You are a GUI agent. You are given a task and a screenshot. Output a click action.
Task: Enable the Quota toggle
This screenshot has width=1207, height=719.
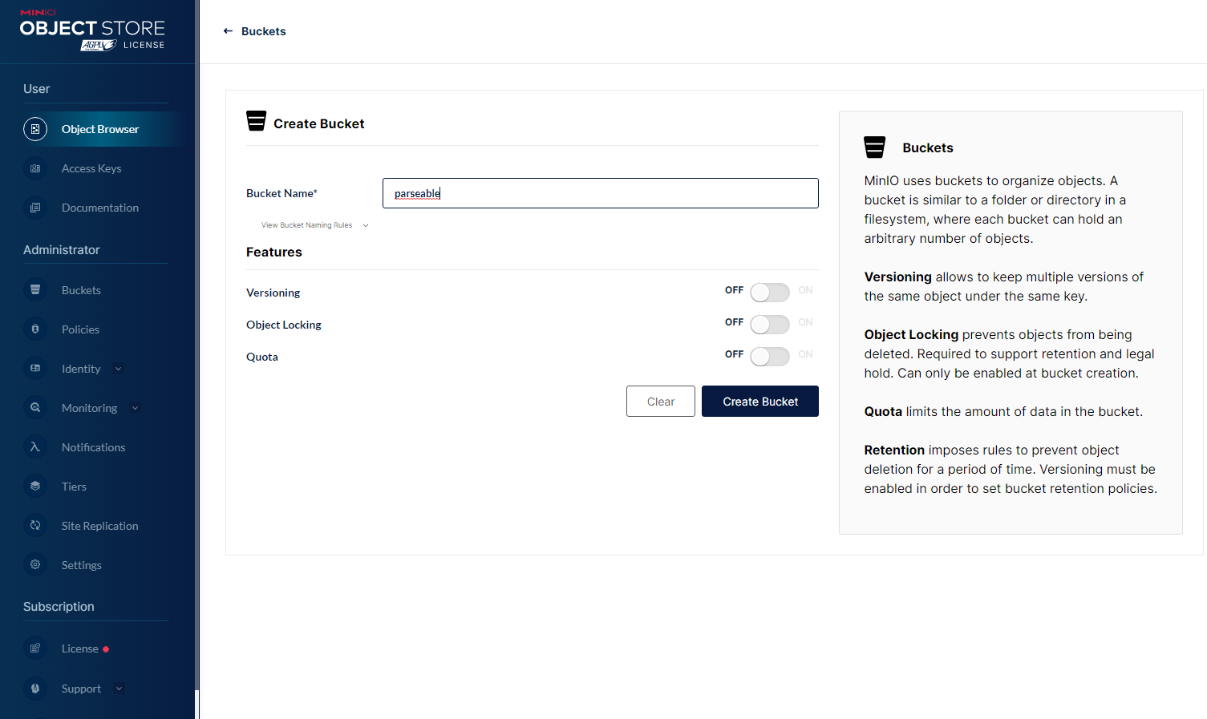[769, 357]
